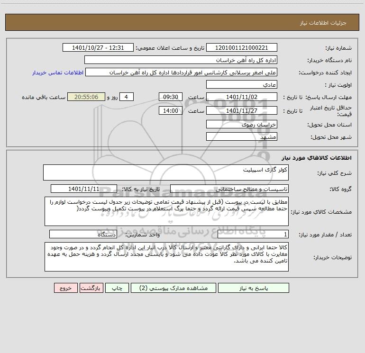Click delivery province field خراسان رضوی
Screen dimensions: 365x353
[242, 124]
